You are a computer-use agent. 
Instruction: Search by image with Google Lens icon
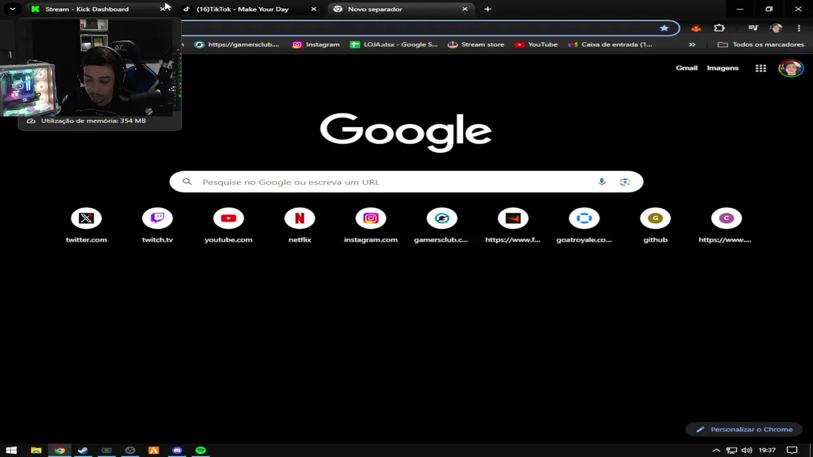(x=625, y=182)
